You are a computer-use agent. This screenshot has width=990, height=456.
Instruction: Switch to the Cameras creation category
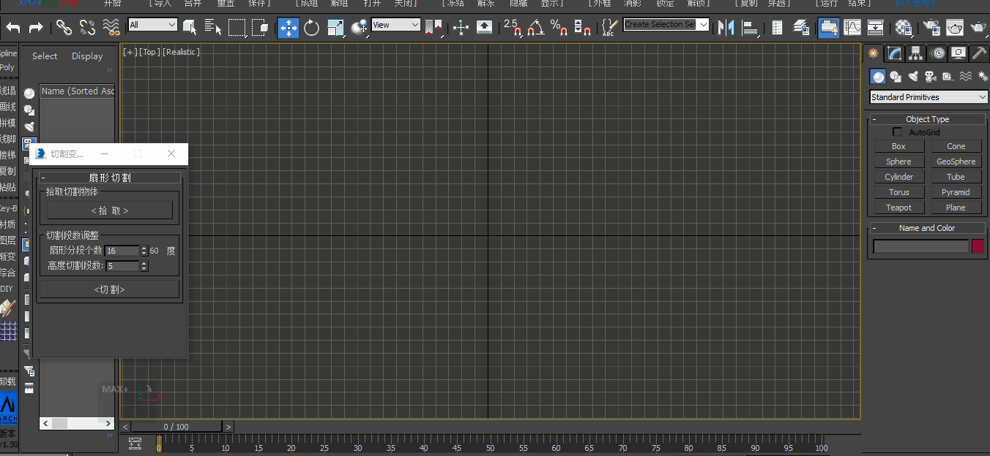coord(930,76)
